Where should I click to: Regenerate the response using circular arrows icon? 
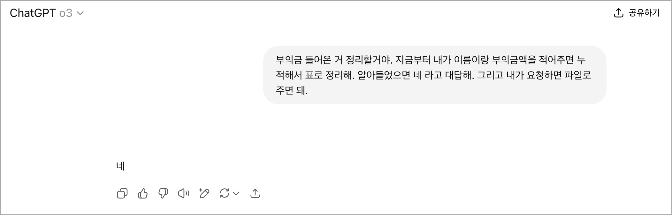[225, 193]
